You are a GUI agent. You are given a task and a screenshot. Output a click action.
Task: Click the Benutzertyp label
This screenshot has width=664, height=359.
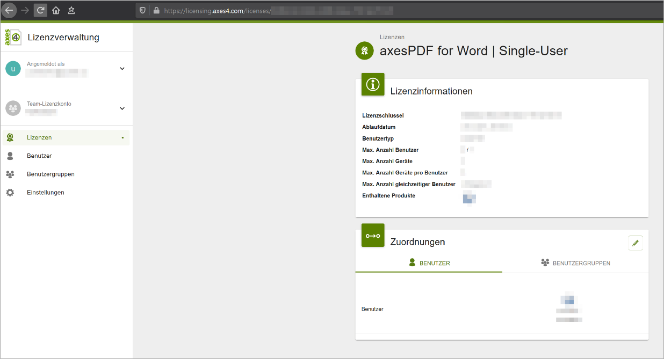[378, 139]
